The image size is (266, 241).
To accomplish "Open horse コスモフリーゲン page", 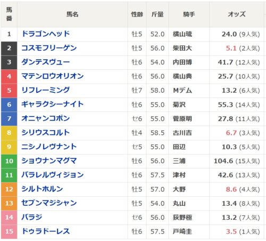I will click(x=49, y=48).
